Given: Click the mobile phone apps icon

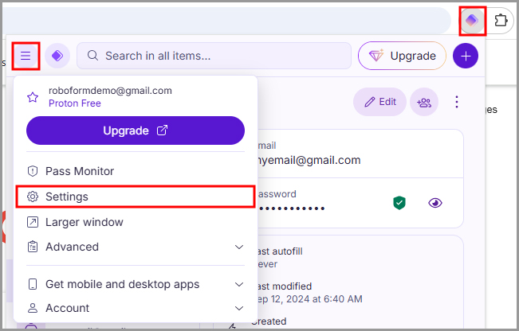Looking at the screenshot, I should [x=33, y=284].
